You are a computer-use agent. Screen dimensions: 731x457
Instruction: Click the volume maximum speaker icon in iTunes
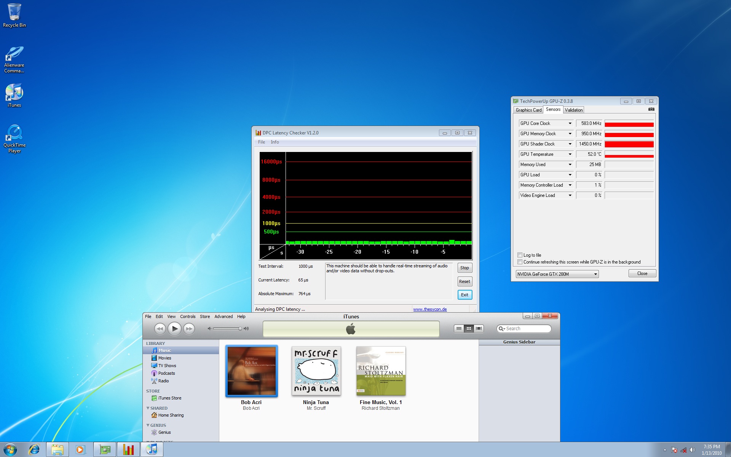tap(246, 329)
